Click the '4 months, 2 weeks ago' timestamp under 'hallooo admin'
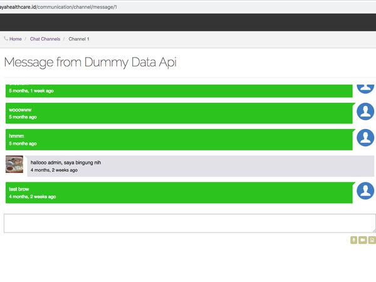 (54, 170)
